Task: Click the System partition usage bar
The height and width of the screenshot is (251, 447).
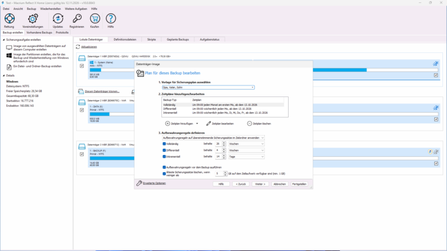Action: [x=112, y=70]
